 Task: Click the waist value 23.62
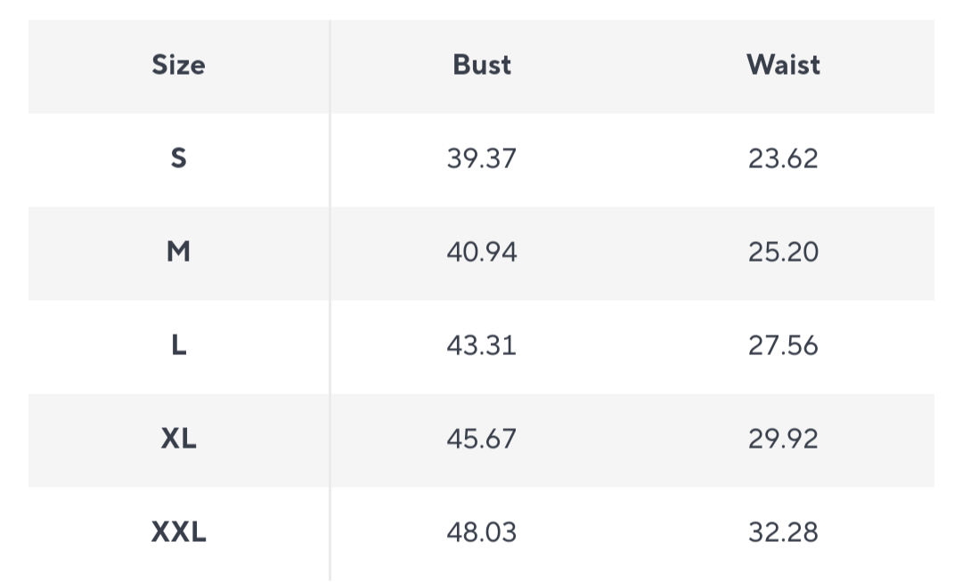tap(783, 158)
